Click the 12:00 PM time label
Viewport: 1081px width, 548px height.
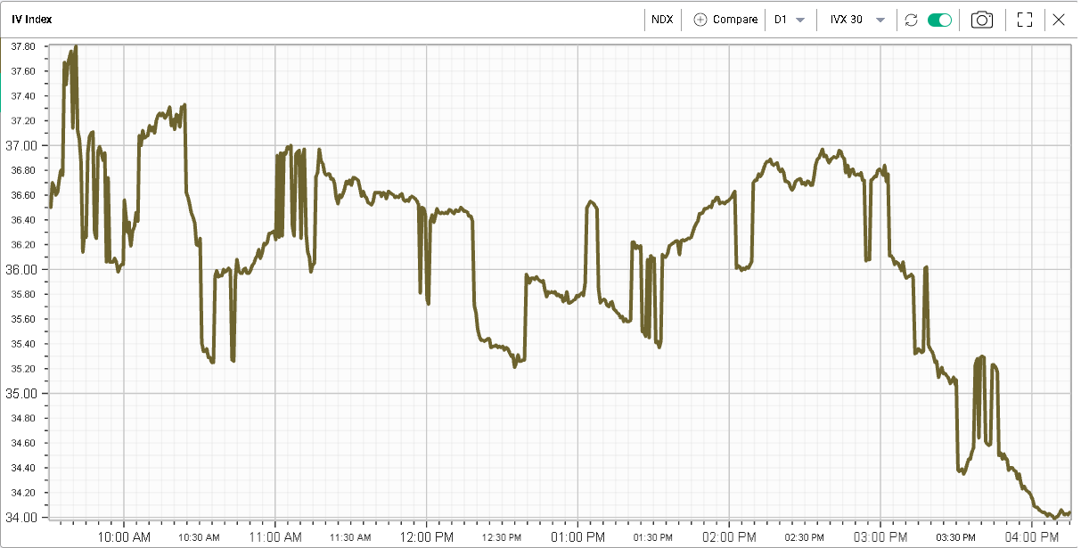[427, 536]
